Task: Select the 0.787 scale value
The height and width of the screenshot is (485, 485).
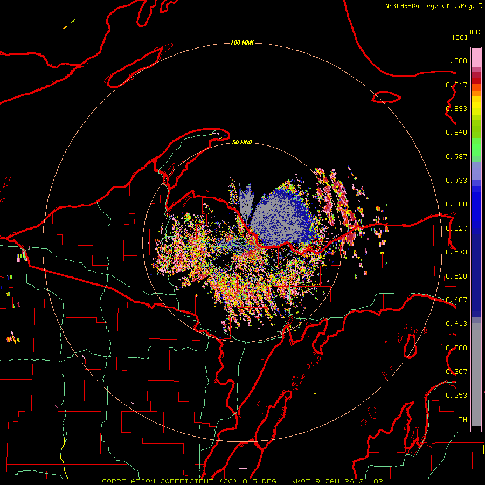Action: (x=456, y=156)
